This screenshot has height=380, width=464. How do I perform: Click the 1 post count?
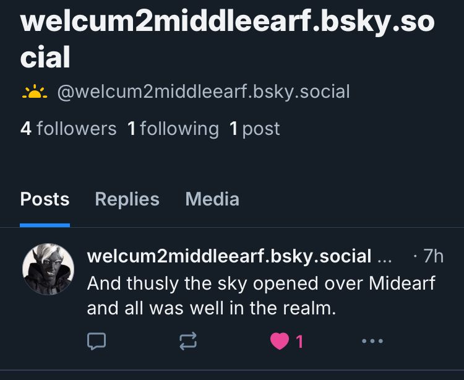pos(255,129)
